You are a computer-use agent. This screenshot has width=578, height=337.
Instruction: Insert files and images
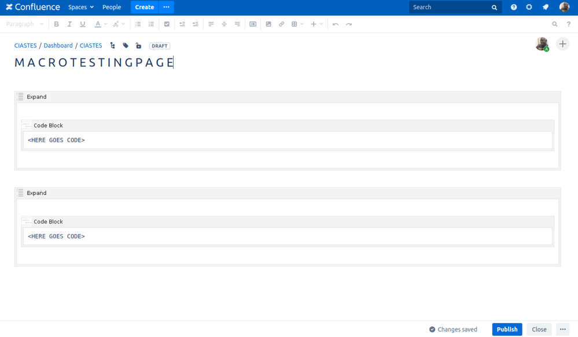pos(268,24)
